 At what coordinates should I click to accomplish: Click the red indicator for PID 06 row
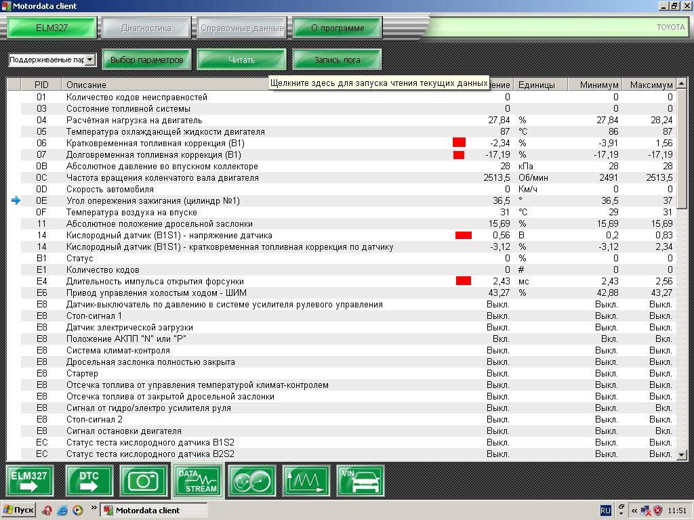pos(459,142)
